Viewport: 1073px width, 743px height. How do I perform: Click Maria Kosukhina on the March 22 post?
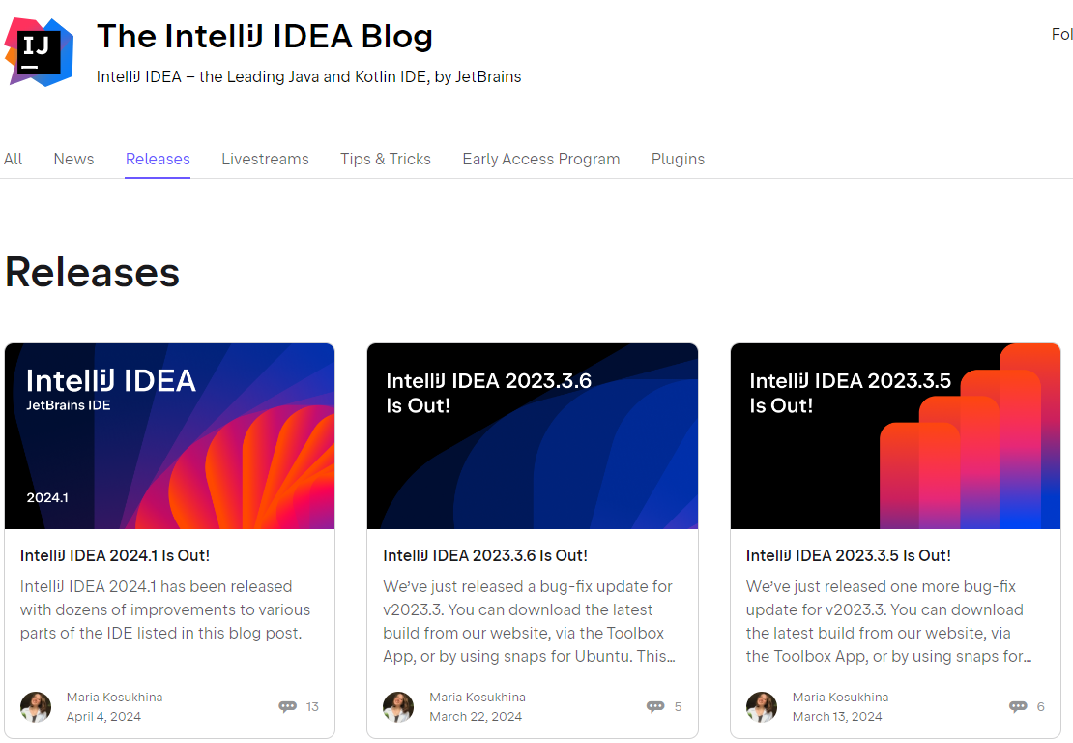[478, 698]
